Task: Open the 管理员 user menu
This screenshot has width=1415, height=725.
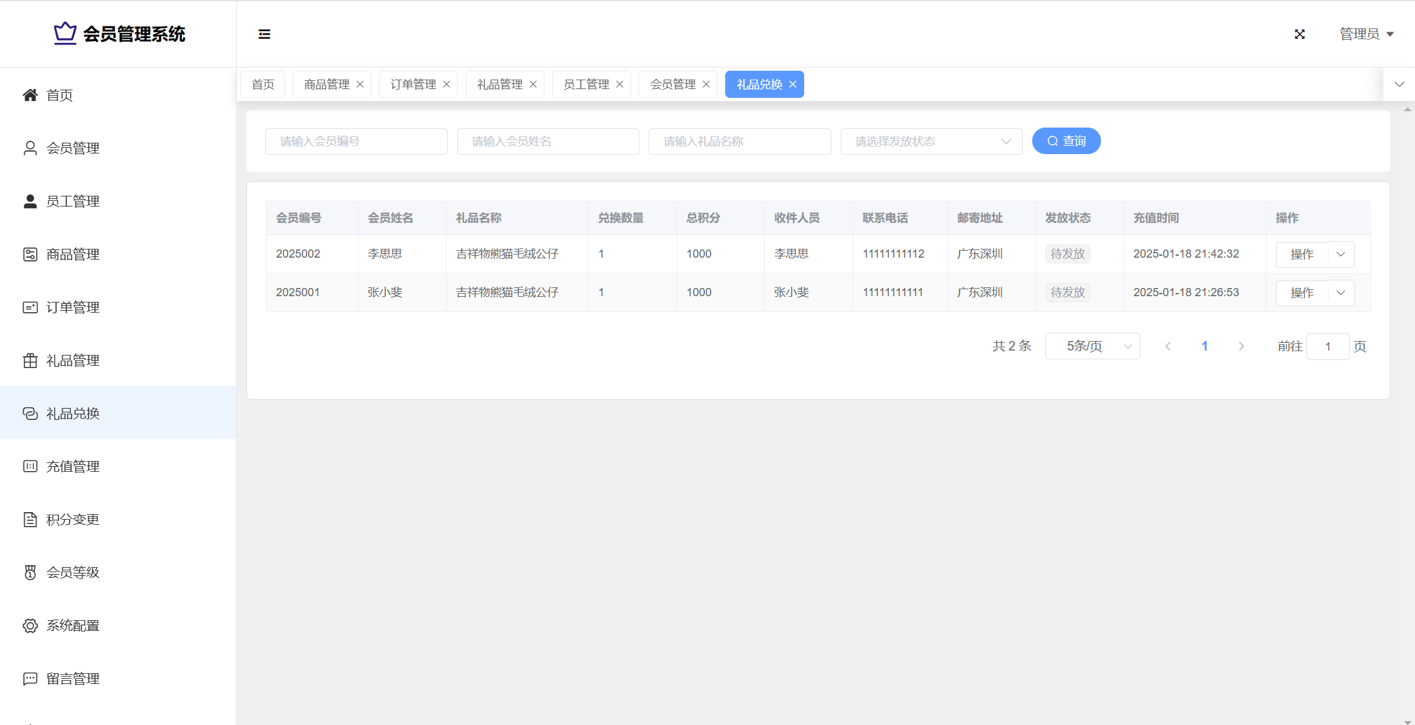Action: [x=1366, y=34]
